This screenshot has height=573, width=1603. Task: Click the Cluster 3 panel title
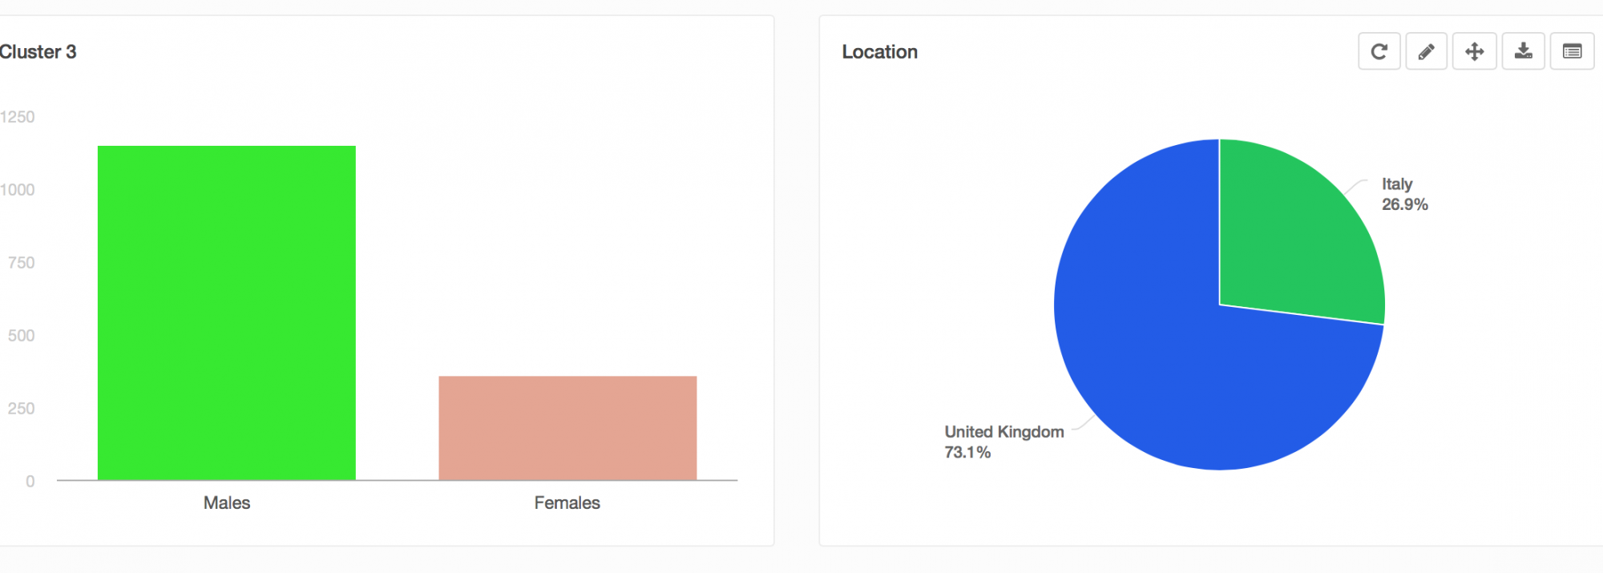pos(38,52)
